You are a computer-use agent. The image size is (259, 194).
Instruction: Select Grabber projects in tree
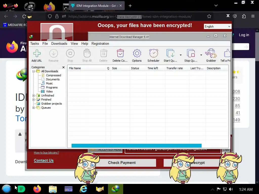tap(51, 104)
